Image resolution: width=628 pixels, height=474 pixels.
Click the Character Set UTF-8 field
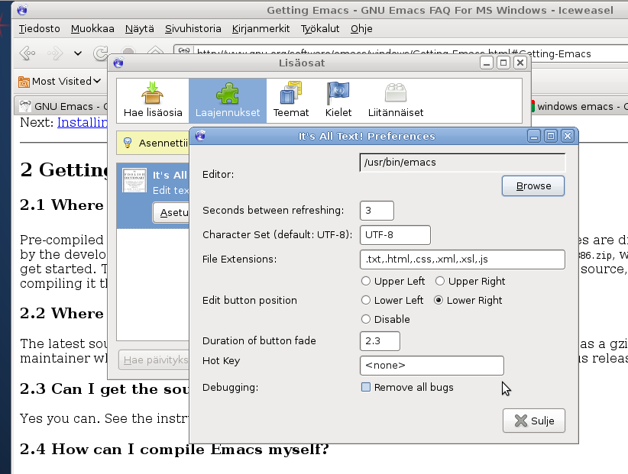(x=395, y=235)
